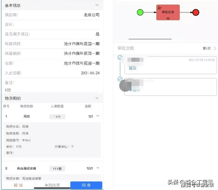Click the 入出日期 value 2021-05-24
The width and height of the screenshot is (218, 190).
[90, 73]
